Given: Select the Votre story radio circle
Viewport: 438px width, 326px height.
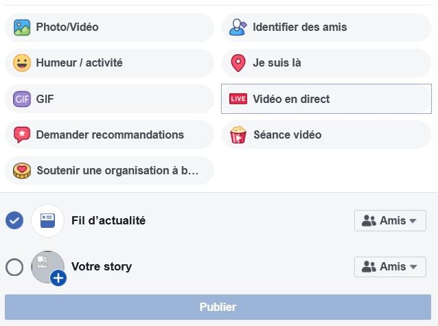Looking at the screenshot, I should [14, 267].
